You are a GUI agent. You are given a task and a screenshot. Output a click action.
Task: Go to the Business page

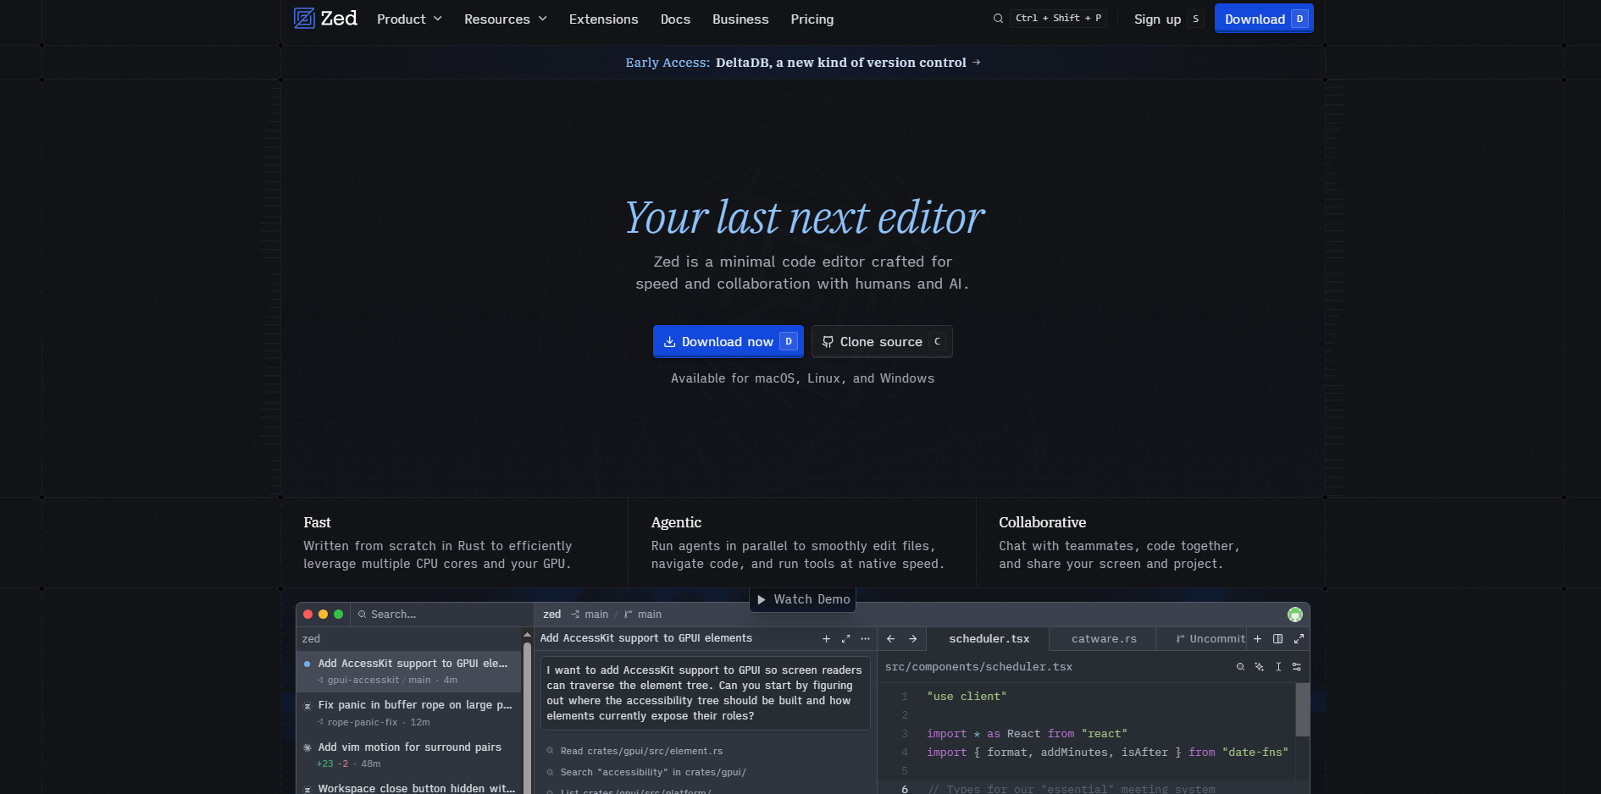(740, 19)
